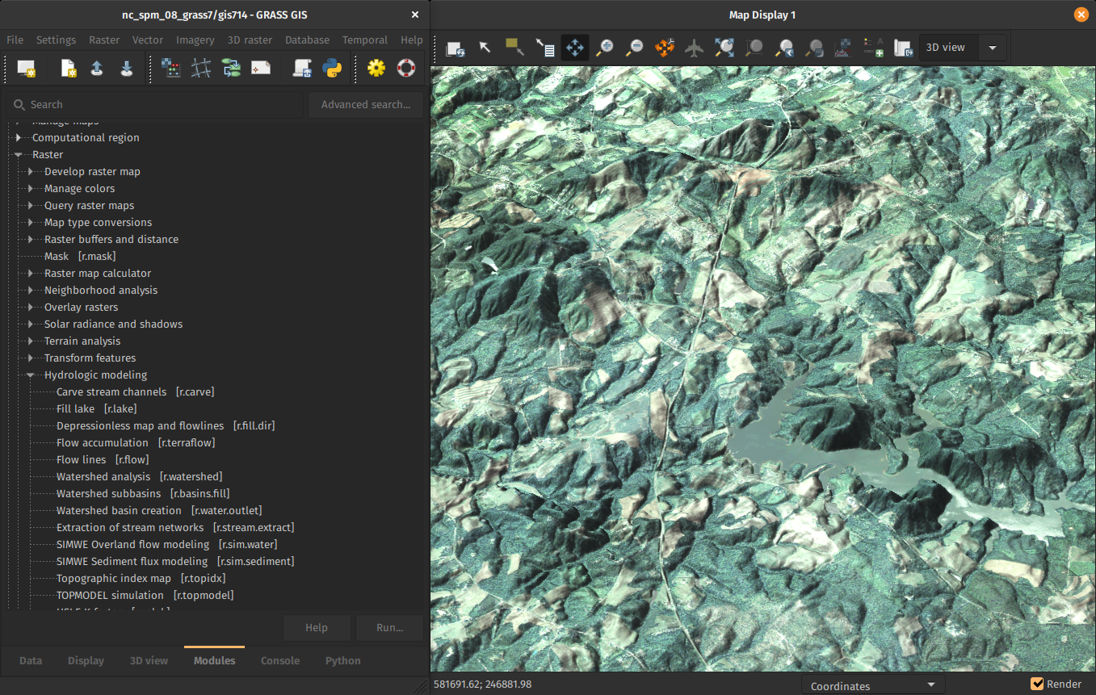Click the Help button below module tree
The image size is (1096, 695).
[317, 627]
